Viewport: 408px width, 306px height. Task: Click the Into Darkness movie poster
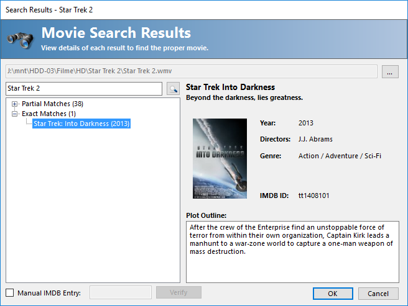(220, 158)
